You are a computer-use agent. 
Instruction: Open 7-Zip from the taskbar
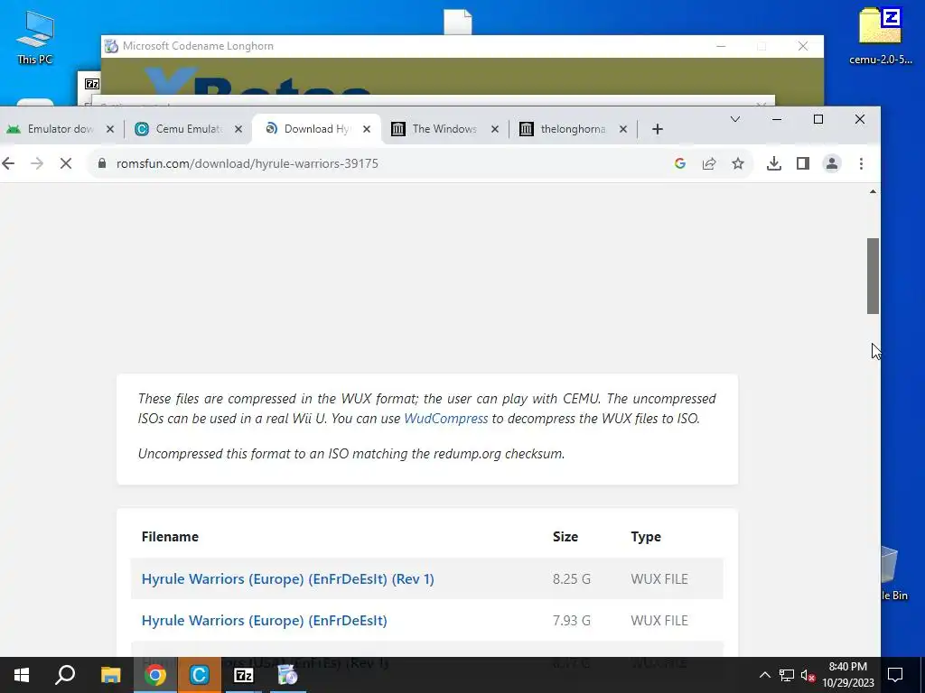pos(244,675)
